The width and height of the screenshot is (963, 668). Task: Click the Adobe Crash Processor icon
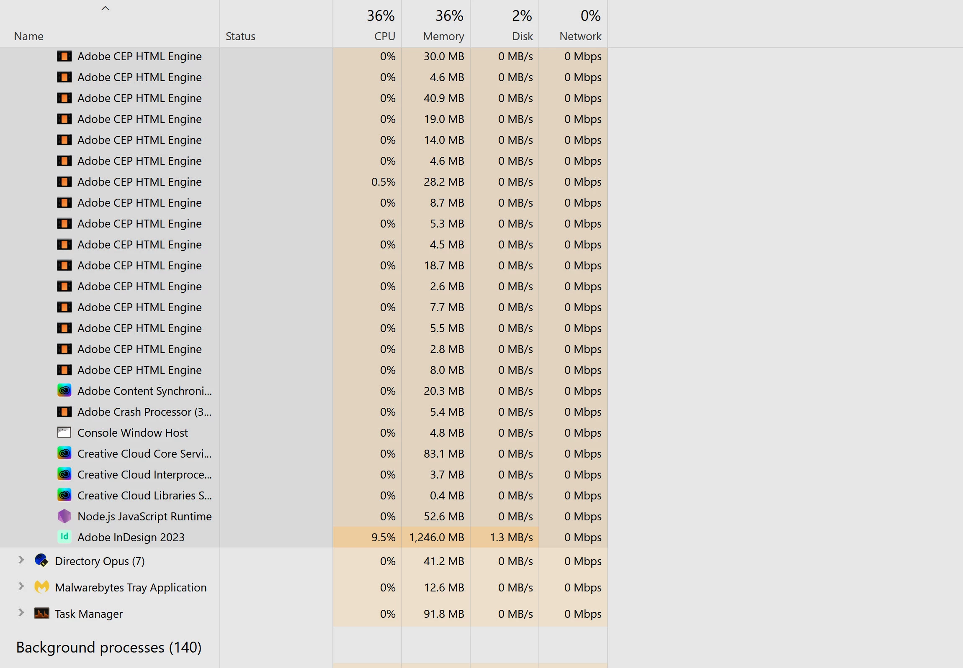[x=64, y=412]
